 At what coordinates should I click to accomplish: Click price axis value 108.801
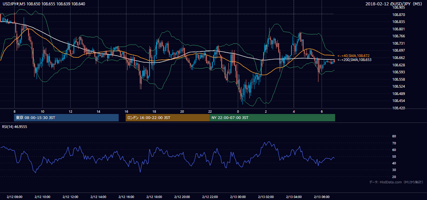click(x=399, y=29)
